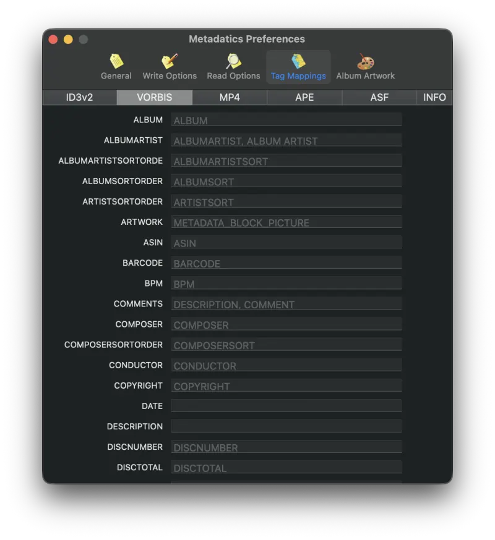495x540 pixels.
Task: Switch to the APE tab
Action: [x=304, y=98]
